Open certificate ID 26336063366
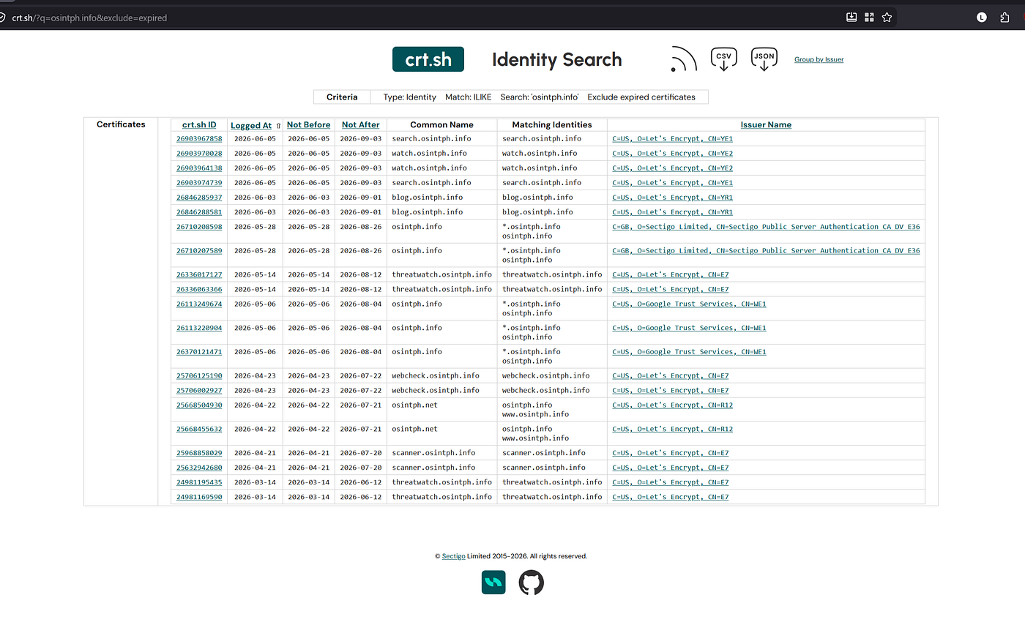The height and width of the screenshot is (622, 1025). pos(199,290)
